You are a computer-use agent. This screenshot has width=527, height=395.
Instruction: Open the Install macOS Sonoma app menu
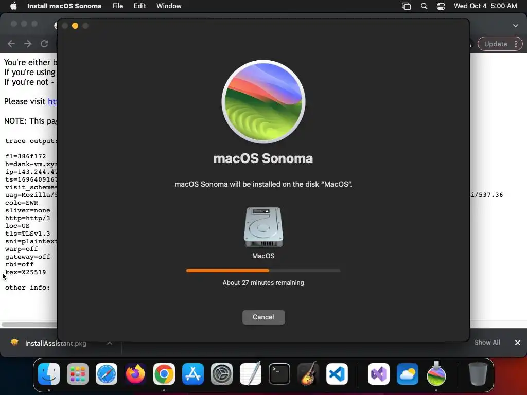point(64,6)
